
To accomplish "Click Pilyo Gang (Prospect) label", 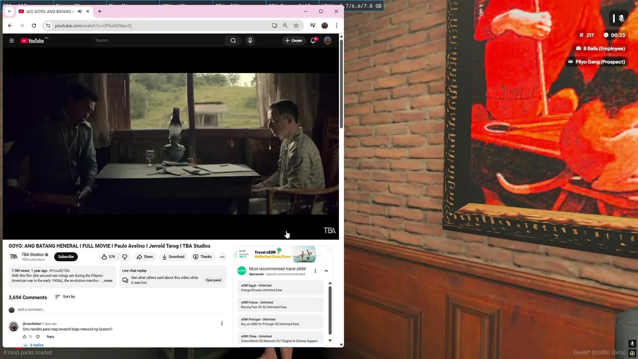I will pos(596,62).
